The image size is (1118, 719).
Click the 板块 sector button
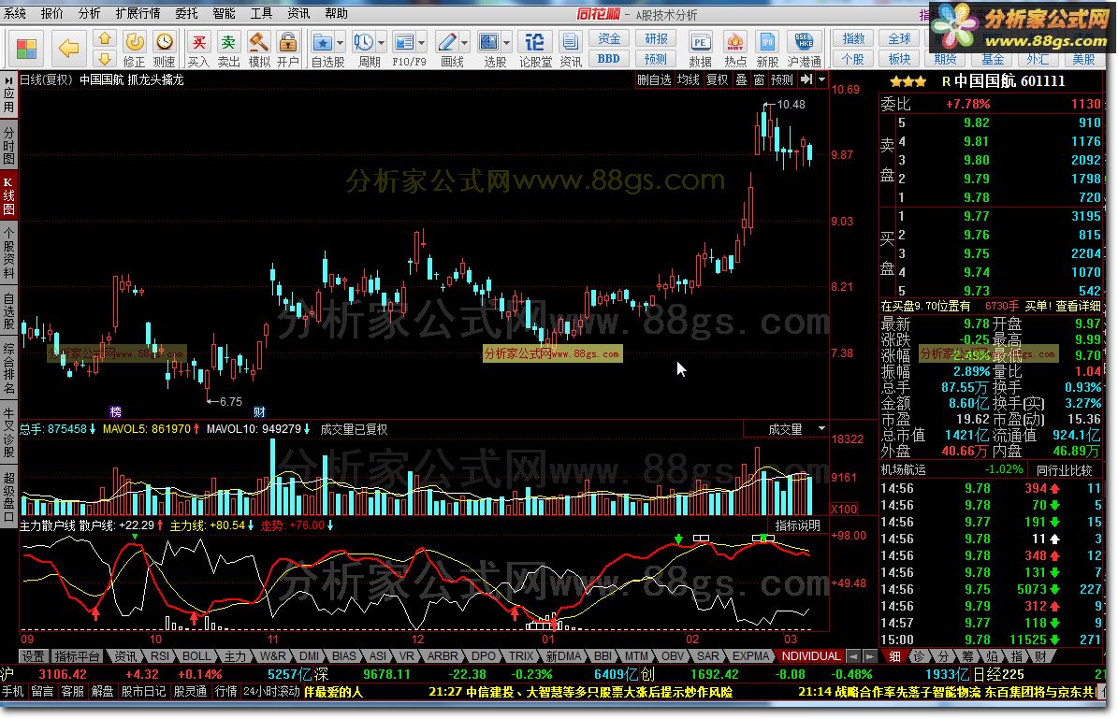click(x=899, y=58)
